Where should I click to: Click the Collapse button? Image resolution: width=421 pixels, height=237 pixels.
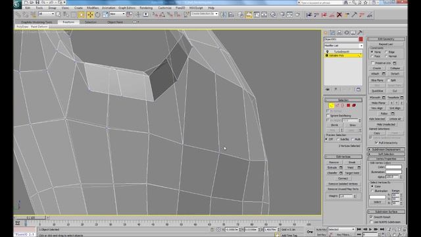pos(395,68)
